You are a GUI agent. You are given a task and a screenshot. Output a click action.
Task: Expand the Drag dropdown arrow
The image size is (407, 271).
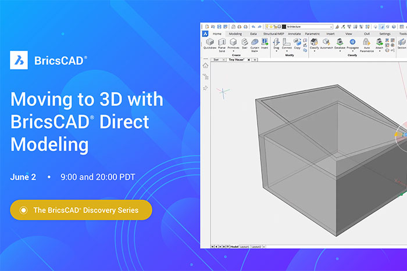coord(276,51)
